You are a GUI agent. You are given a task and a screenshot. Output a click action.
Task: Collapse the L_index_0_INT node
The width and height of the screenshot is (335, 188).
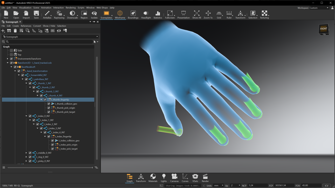(x=26, y=116)
